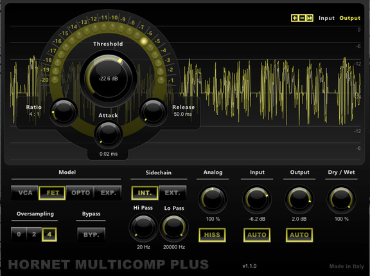Show the Input waveform view
The image size is (370, 276).
click(326, 18)
